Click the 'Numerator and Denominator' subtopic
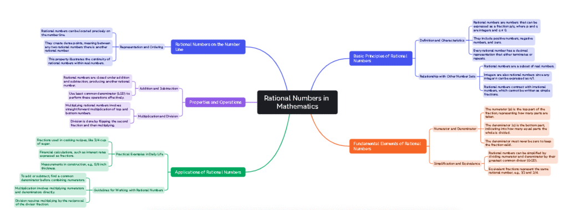This screenshot has width=568, height=210. coord(455,129)
